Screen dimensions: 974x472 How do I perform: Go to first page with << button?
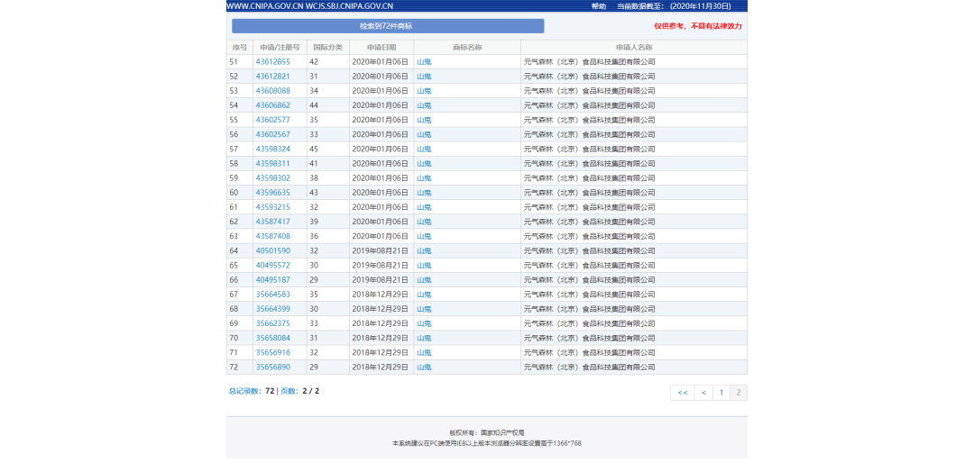click(682, 393)
